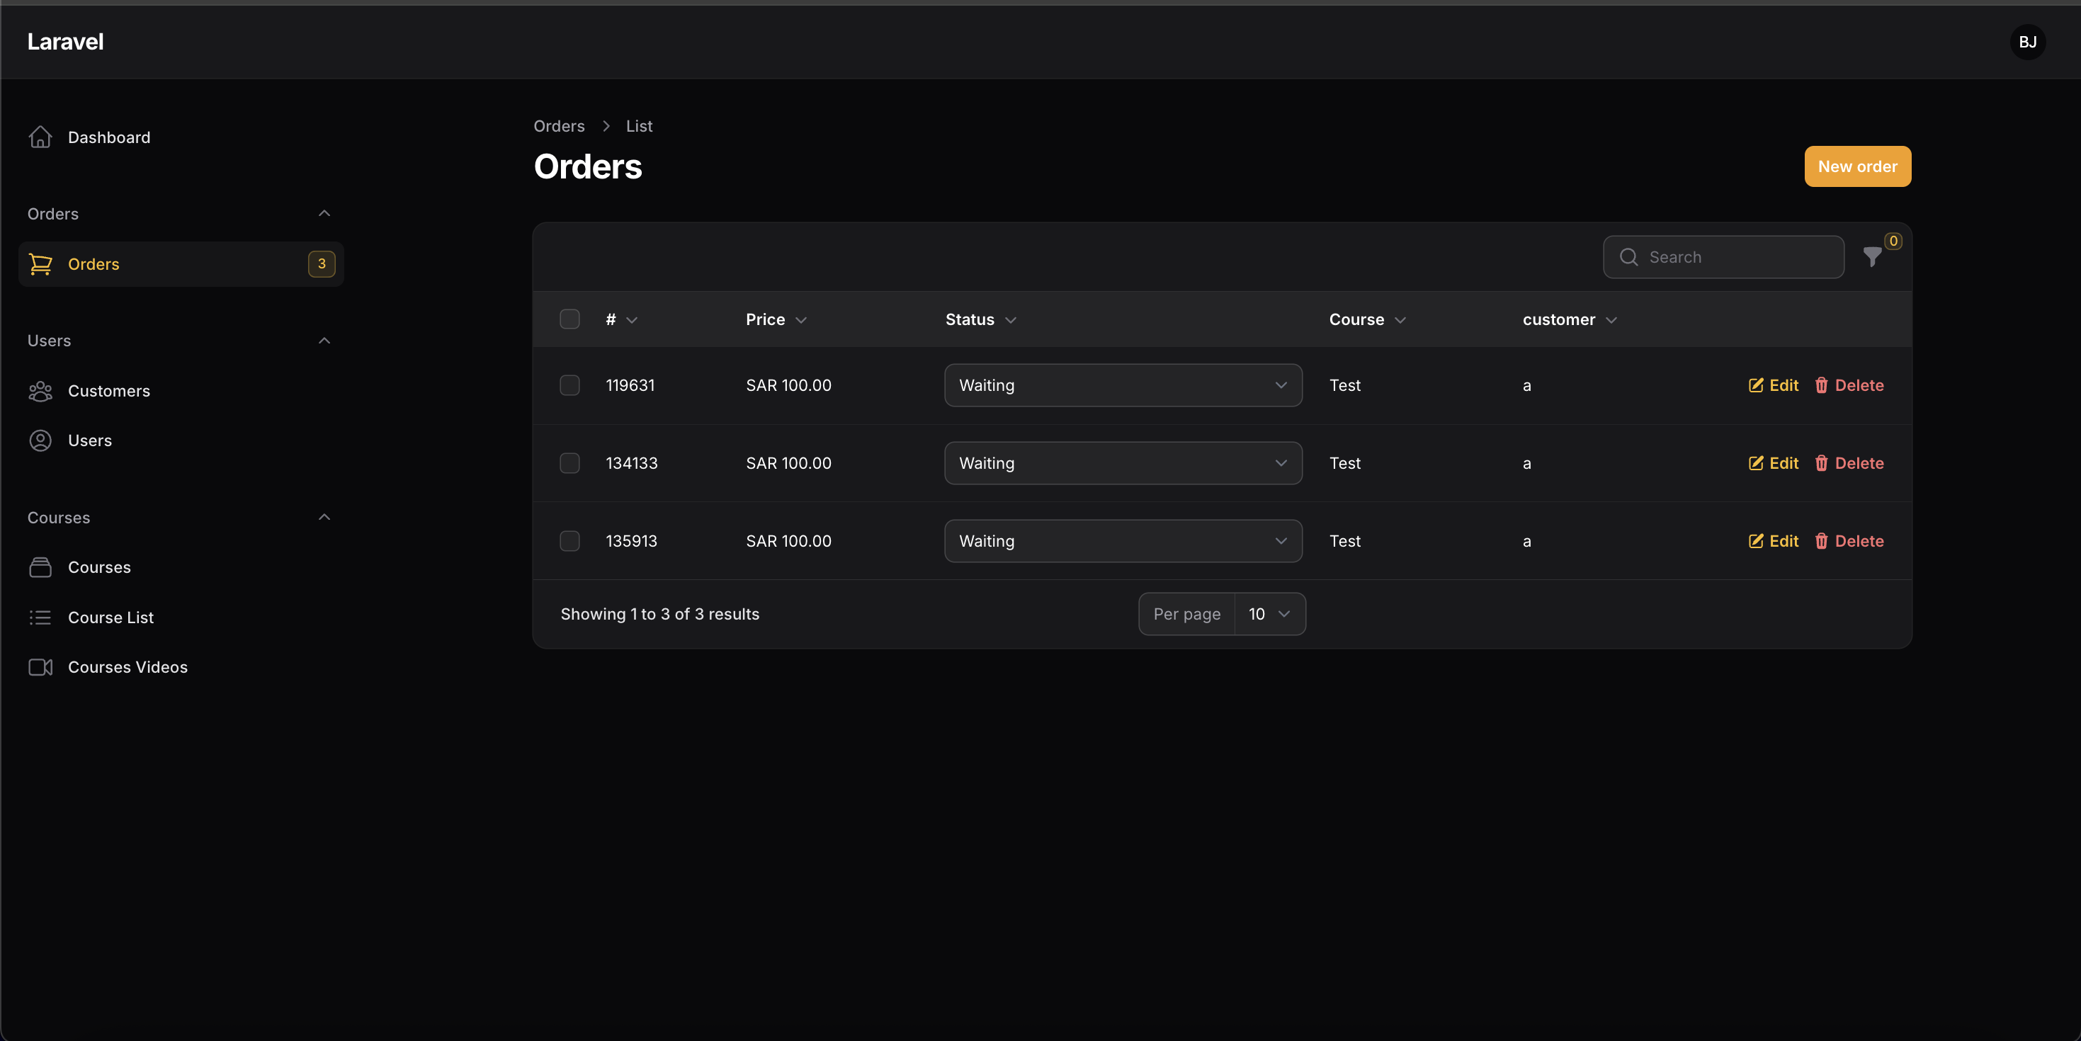Select checkbox for order 135913
The width and height of the screenshot is (2081, 1041).
(569, 541)
